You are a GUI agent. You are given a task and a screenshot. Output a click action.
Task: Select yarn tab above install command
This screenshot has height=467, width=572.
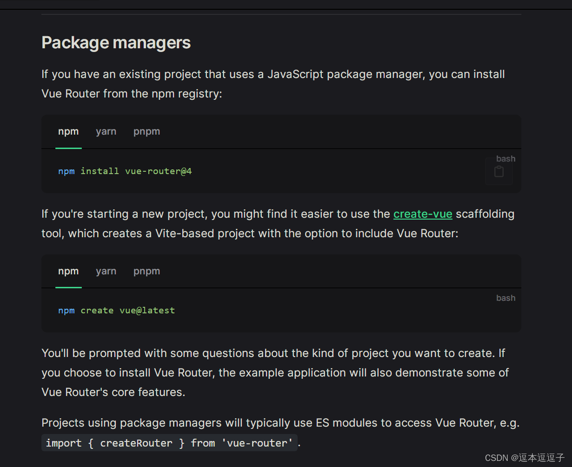(106, 131)
